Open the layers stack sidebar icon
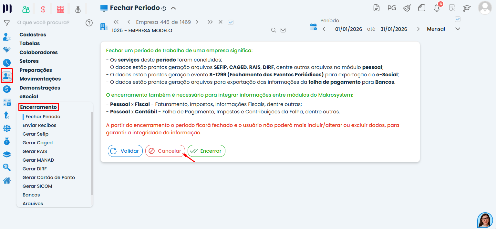The image size is (496, 229). 7,154
